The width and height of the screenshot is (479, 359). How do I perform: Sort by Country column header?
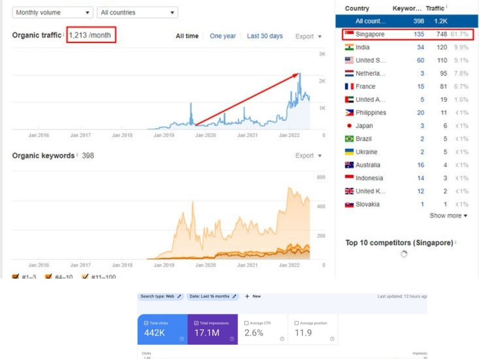[x=357, y=9]
